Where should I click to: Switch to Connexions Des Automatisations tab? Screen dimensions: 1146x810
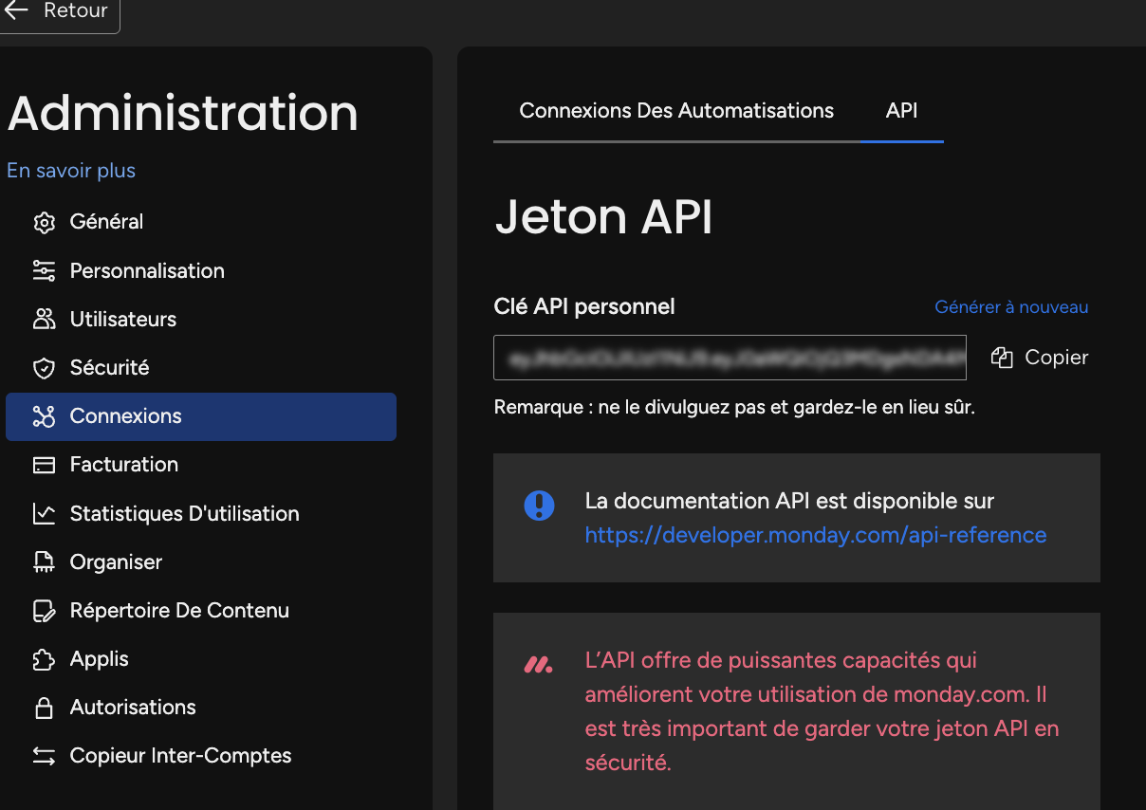tap(676, 111)
